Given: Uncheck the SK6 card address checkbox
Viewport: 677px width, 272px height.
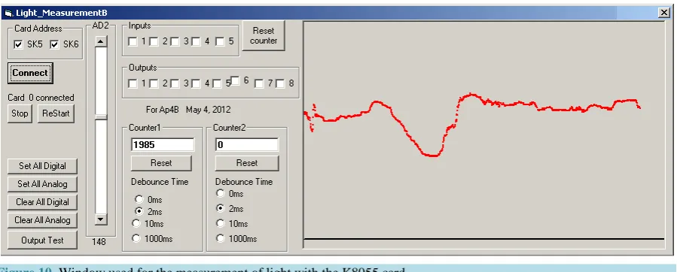Looking at the screenshot, I should (54, 44).
